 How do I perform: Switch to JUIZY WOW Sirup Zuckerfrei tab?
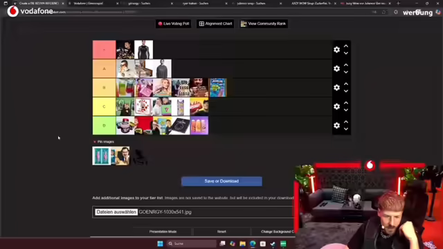pyautogui.click(x=311, y=3)
